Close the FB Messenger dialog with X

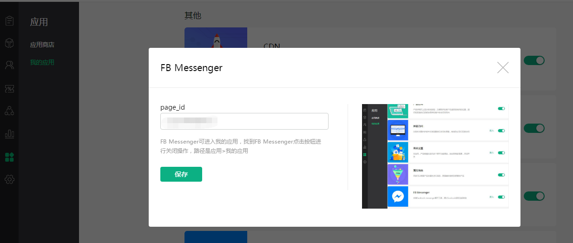click(503, 68)
